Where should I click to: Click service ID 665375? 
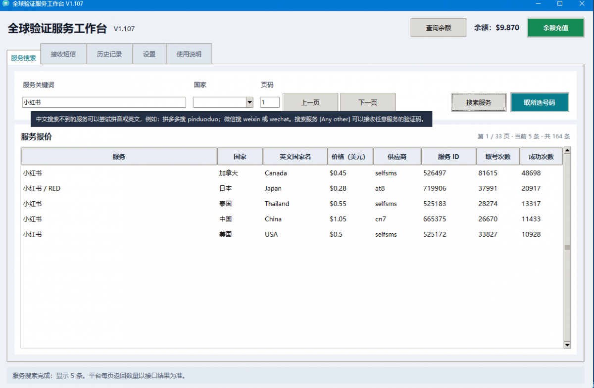pyautogui.click(x=435, y=219)
